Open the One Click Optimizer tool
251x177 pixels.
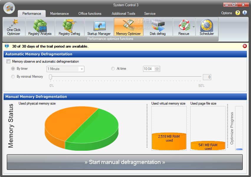pyautogui.click(x=14, y=27)
